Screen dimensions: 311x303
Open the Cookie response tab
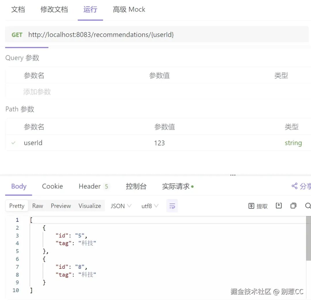pos(52,186)
